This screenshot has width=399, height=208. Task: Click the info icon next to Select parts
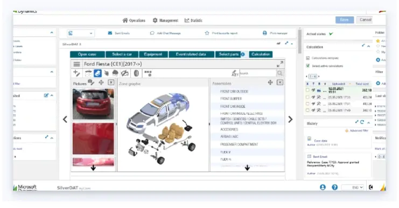point(243,54)
